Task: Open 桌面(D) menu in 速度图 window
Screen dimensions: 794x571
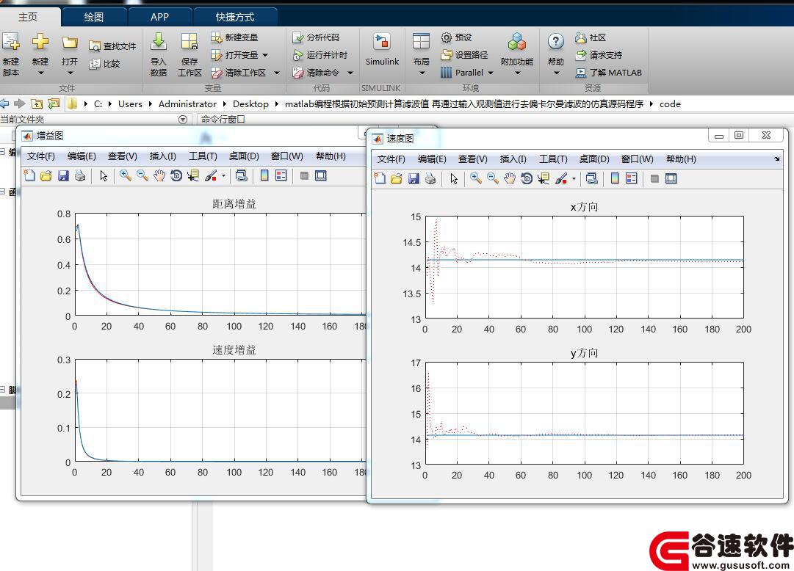Action: 594,159
